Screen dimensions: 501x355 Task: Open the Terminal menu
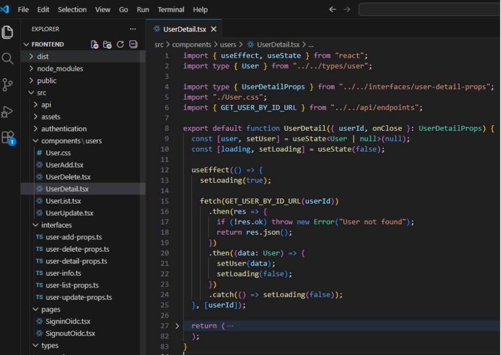pos(171,10)
